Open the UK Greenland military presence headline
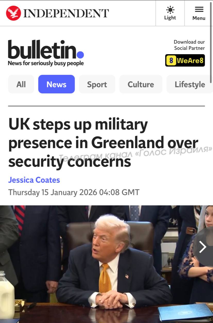Image resolution: width=213 pixels, height=323 pixels. pos(103,143)
